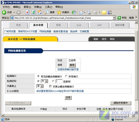
Task: Switch to the 基本设置 tab
Action: (x=38, y=25)
